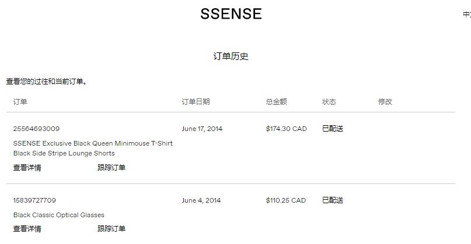The height and width of the screenshot is (244, 471).
Task: View details of order 15839727709
Action: point(27,229)
